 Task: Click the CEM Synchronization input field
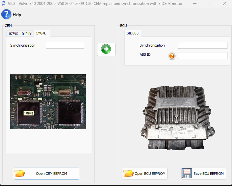click(x=65, y=45)
